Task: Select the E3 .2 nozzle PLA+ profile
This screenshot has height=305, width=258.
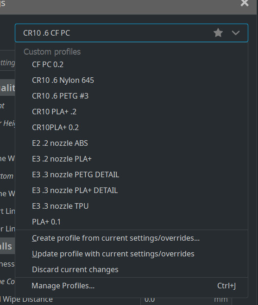Action: click(x=132, y=159)
